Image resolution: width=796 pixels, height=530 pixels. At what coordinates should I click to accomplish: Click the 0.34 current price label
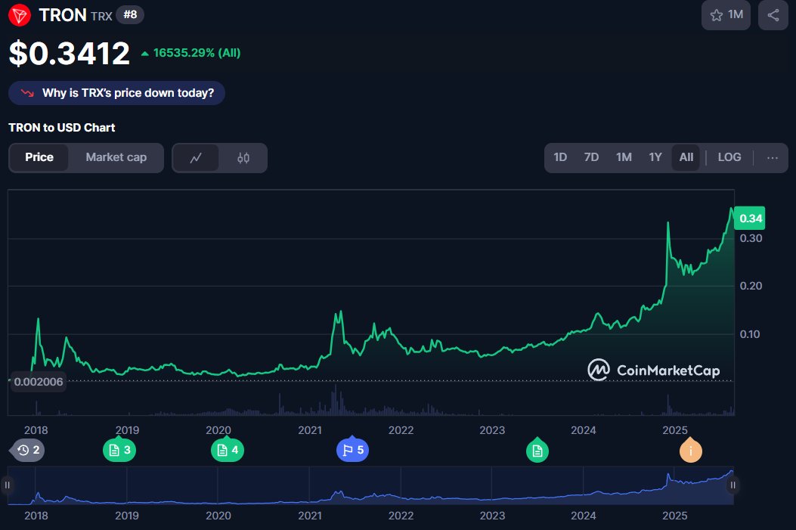(x=750, y=219)
